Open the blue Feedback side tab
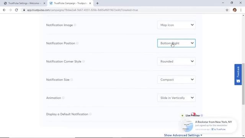This screenshot has width=245, height=138. click(x=238, y=74)
